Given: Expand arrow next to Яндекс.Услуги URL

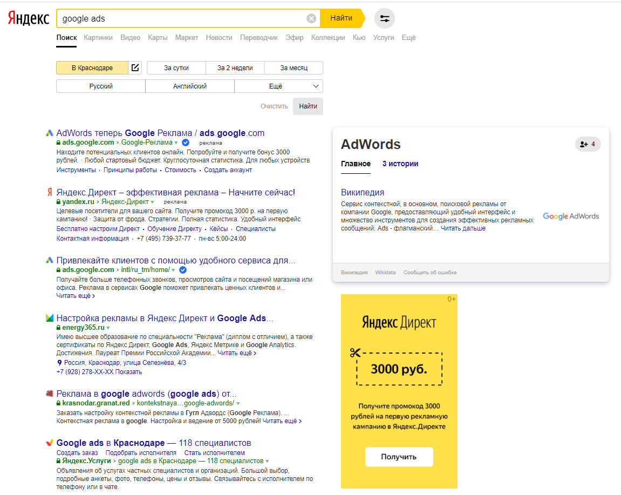Looking at the screenshot, I should (267, 462).
